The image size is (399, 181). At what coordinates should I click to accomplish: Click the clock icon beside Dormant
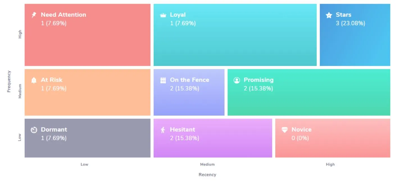click(x=34, y=130)
